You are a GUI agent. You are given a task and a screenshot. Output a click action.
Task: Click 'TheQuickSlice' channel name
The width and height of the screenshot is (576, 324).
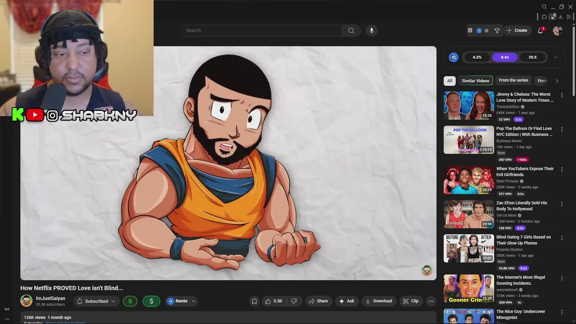[508, 107]
